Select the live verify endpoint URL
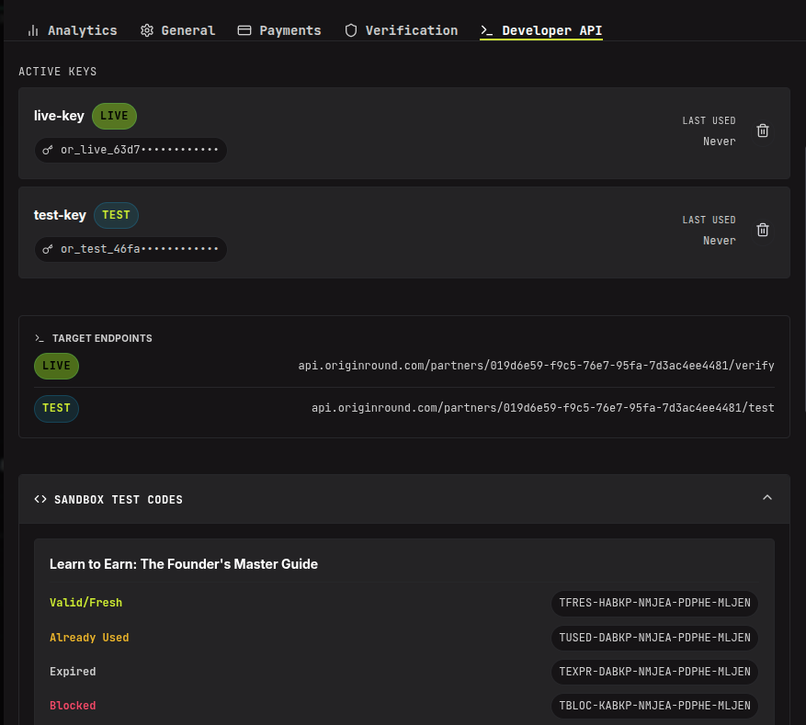This screenshot has width=806, height=725. (536, 366)
